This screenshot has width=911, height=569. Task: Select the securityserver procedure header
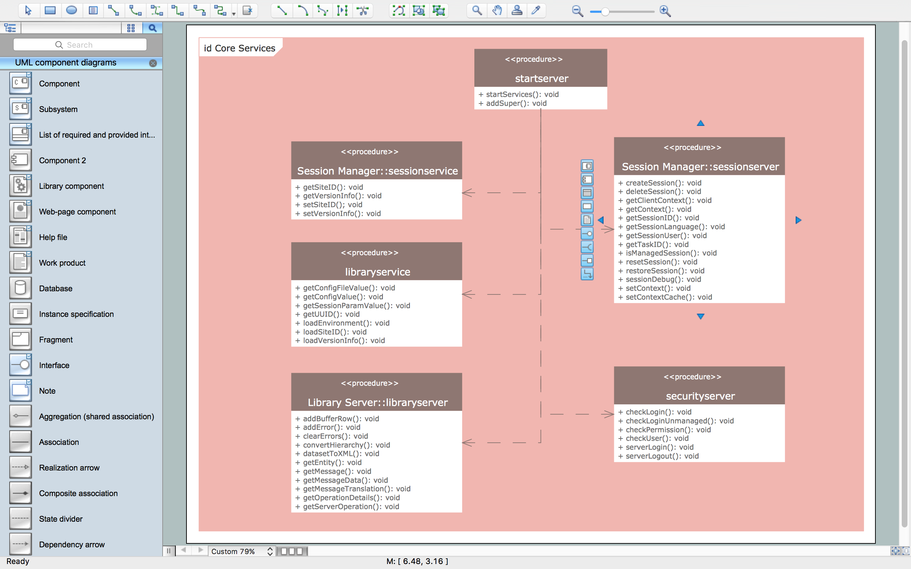(x=699, y=385)
